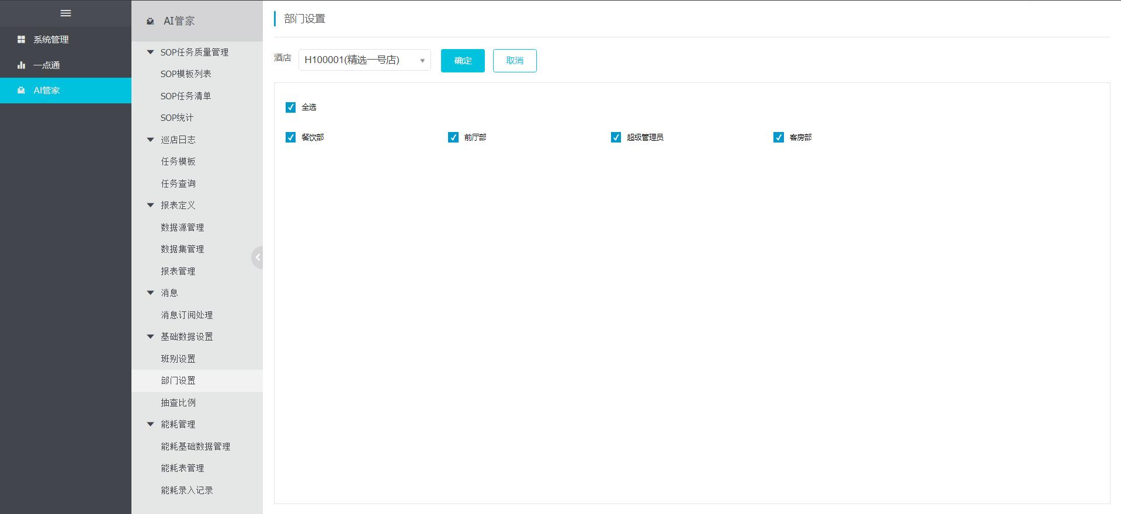Open the 酒店 hotel dropdown
This screenshot has width=1121, height=514.
point(365,60)
